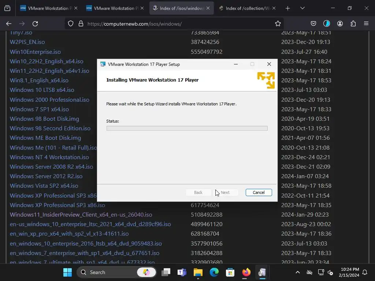Screen dimensions: 375x281
Task: Switch to Firefox in the taskbar
Action: (246, 272)
